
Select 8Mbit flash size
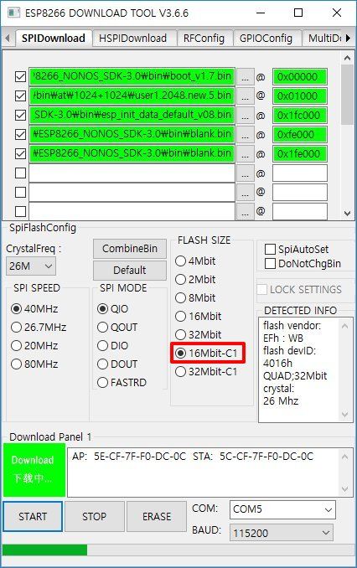[196, 298]
